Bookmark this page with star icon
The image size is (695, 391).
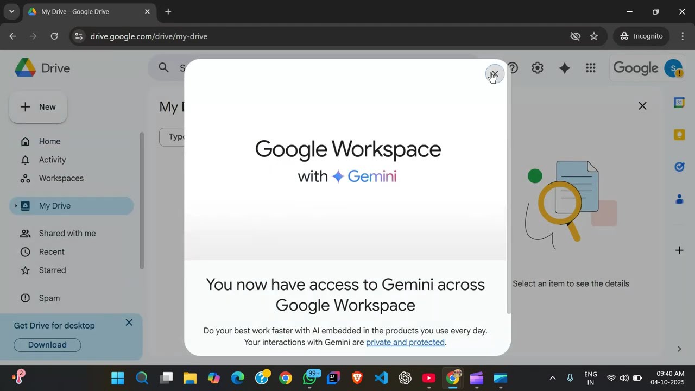tap(594, 36)
